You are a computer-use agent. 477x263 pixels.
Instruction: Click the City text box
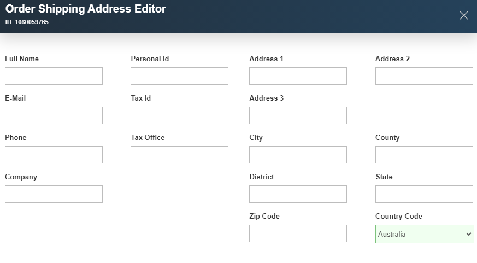[298, 155]
